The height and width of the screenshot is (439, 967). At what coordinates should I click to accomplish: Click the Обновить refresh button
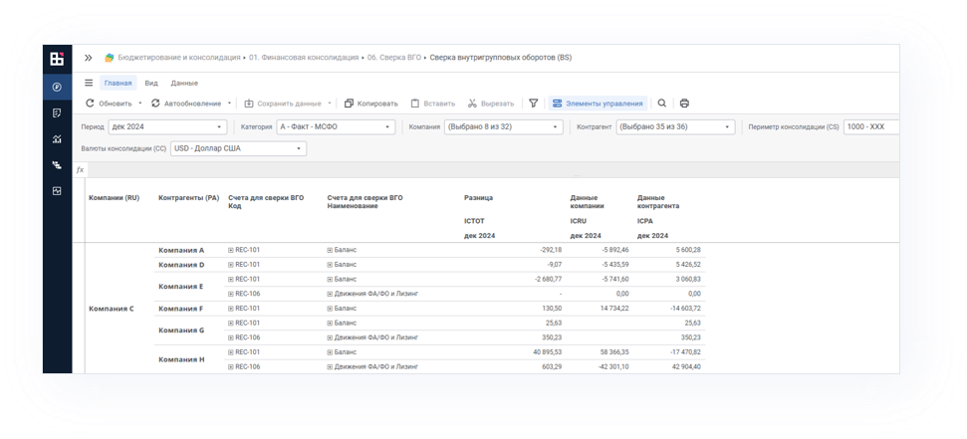[109, 104]
